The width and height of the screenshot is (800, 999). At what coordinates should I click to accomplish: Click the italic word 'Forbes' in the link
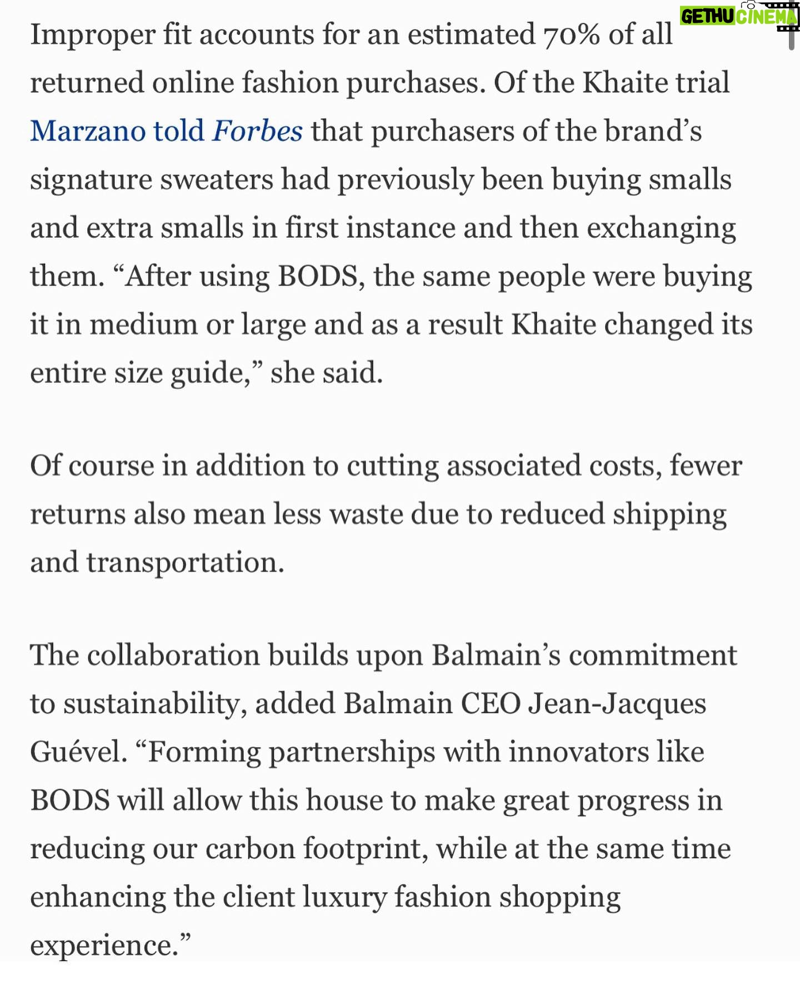[x=258, y=132]
